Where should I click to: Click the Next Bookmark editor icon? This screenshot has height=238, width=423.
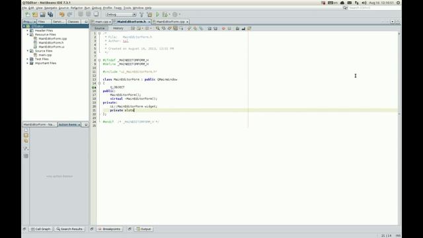point(196,28)
